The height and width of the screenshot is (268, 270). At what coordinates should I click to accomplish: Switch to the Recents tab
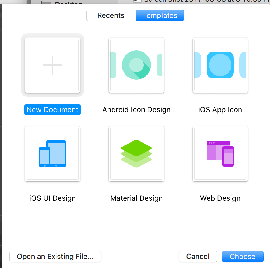coord(111,15)
